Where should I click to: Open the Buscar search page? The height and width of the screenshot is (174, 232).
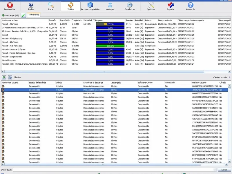pos(51,6)
